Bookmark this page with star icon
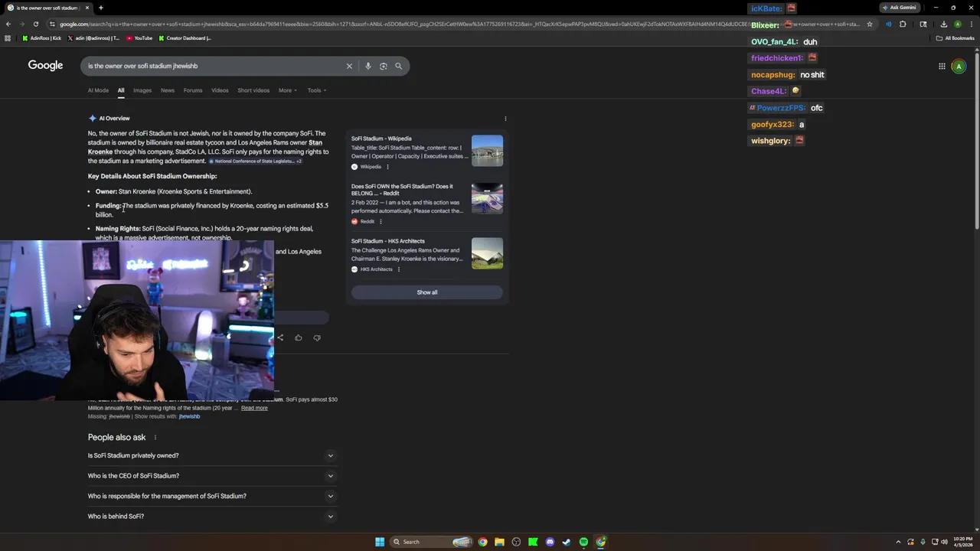The image size is (980, 551). [870, 24]
